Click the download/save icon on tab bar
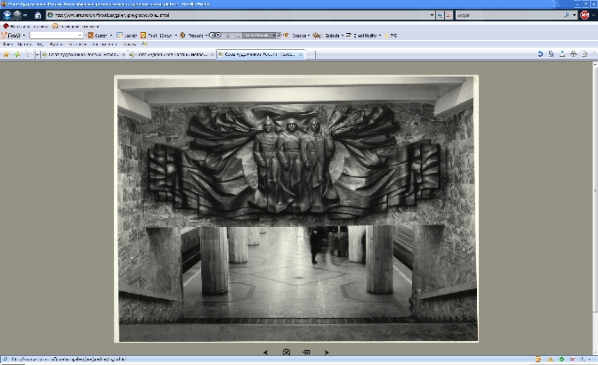This screenshot has width=598, height=365. [x=562, y=53]
